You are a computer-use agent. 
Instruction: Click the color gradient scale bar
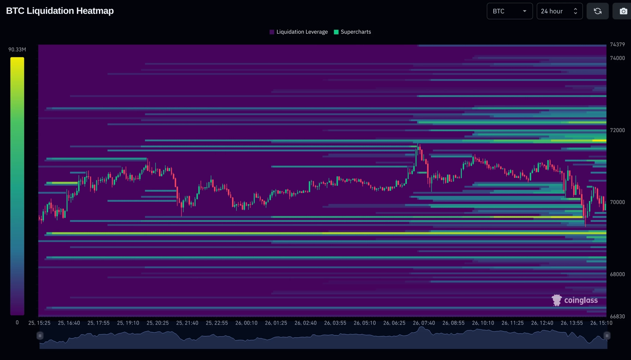(17, 186)
